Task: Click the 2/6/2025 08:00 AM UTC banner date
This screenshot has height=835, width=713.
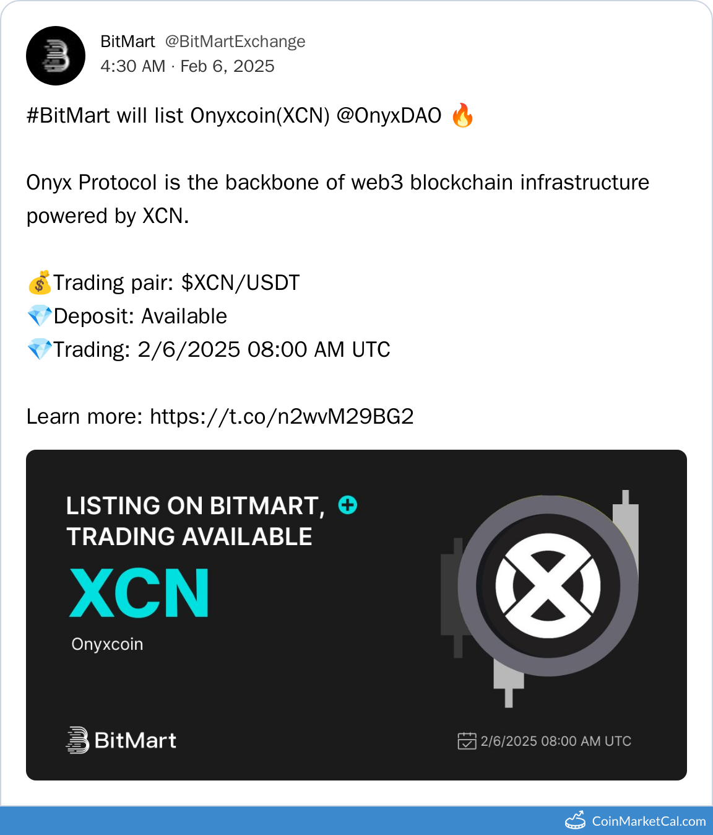Action: tap(556, 741)
